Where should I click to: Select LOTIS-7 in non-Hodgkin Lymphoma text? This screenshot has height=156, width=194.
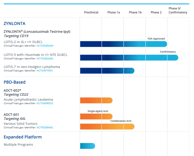coord(32,67)
